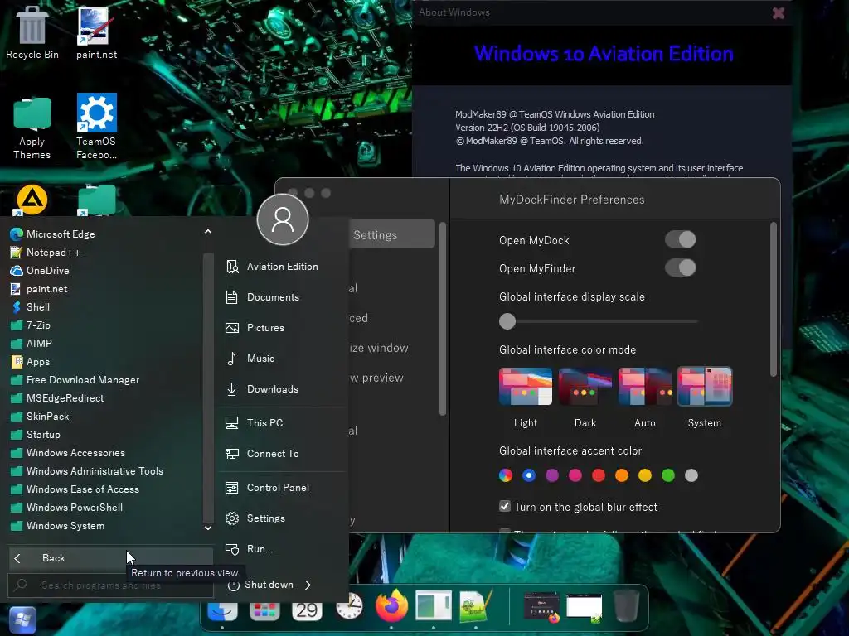The width and height of the screenshot is (849, 636).
Task: Expand the Startup folder in programs list
Action: 35,435
